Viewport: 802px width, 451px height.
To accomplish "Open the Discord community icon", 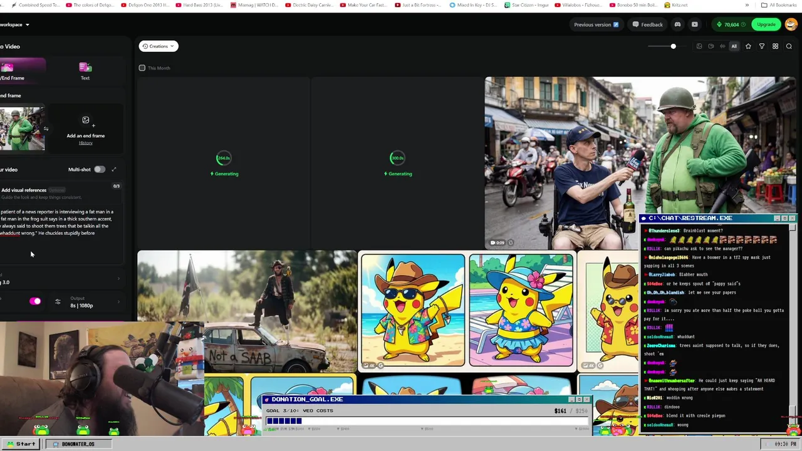I will click(677, 24).
